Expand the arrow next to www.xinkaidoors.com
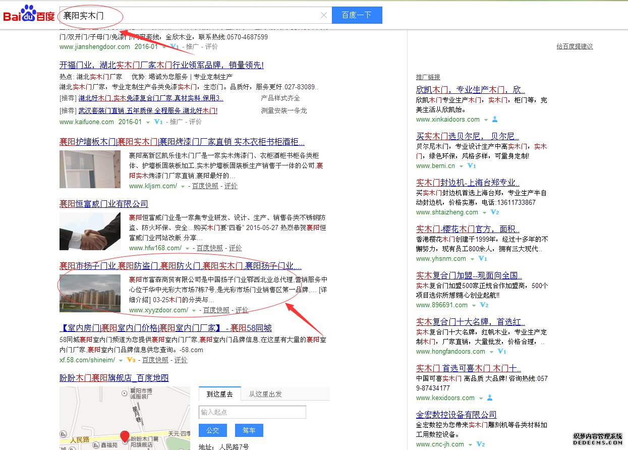Image resolution: width=628 pixels, height=450 pixels. pos(486,120)
